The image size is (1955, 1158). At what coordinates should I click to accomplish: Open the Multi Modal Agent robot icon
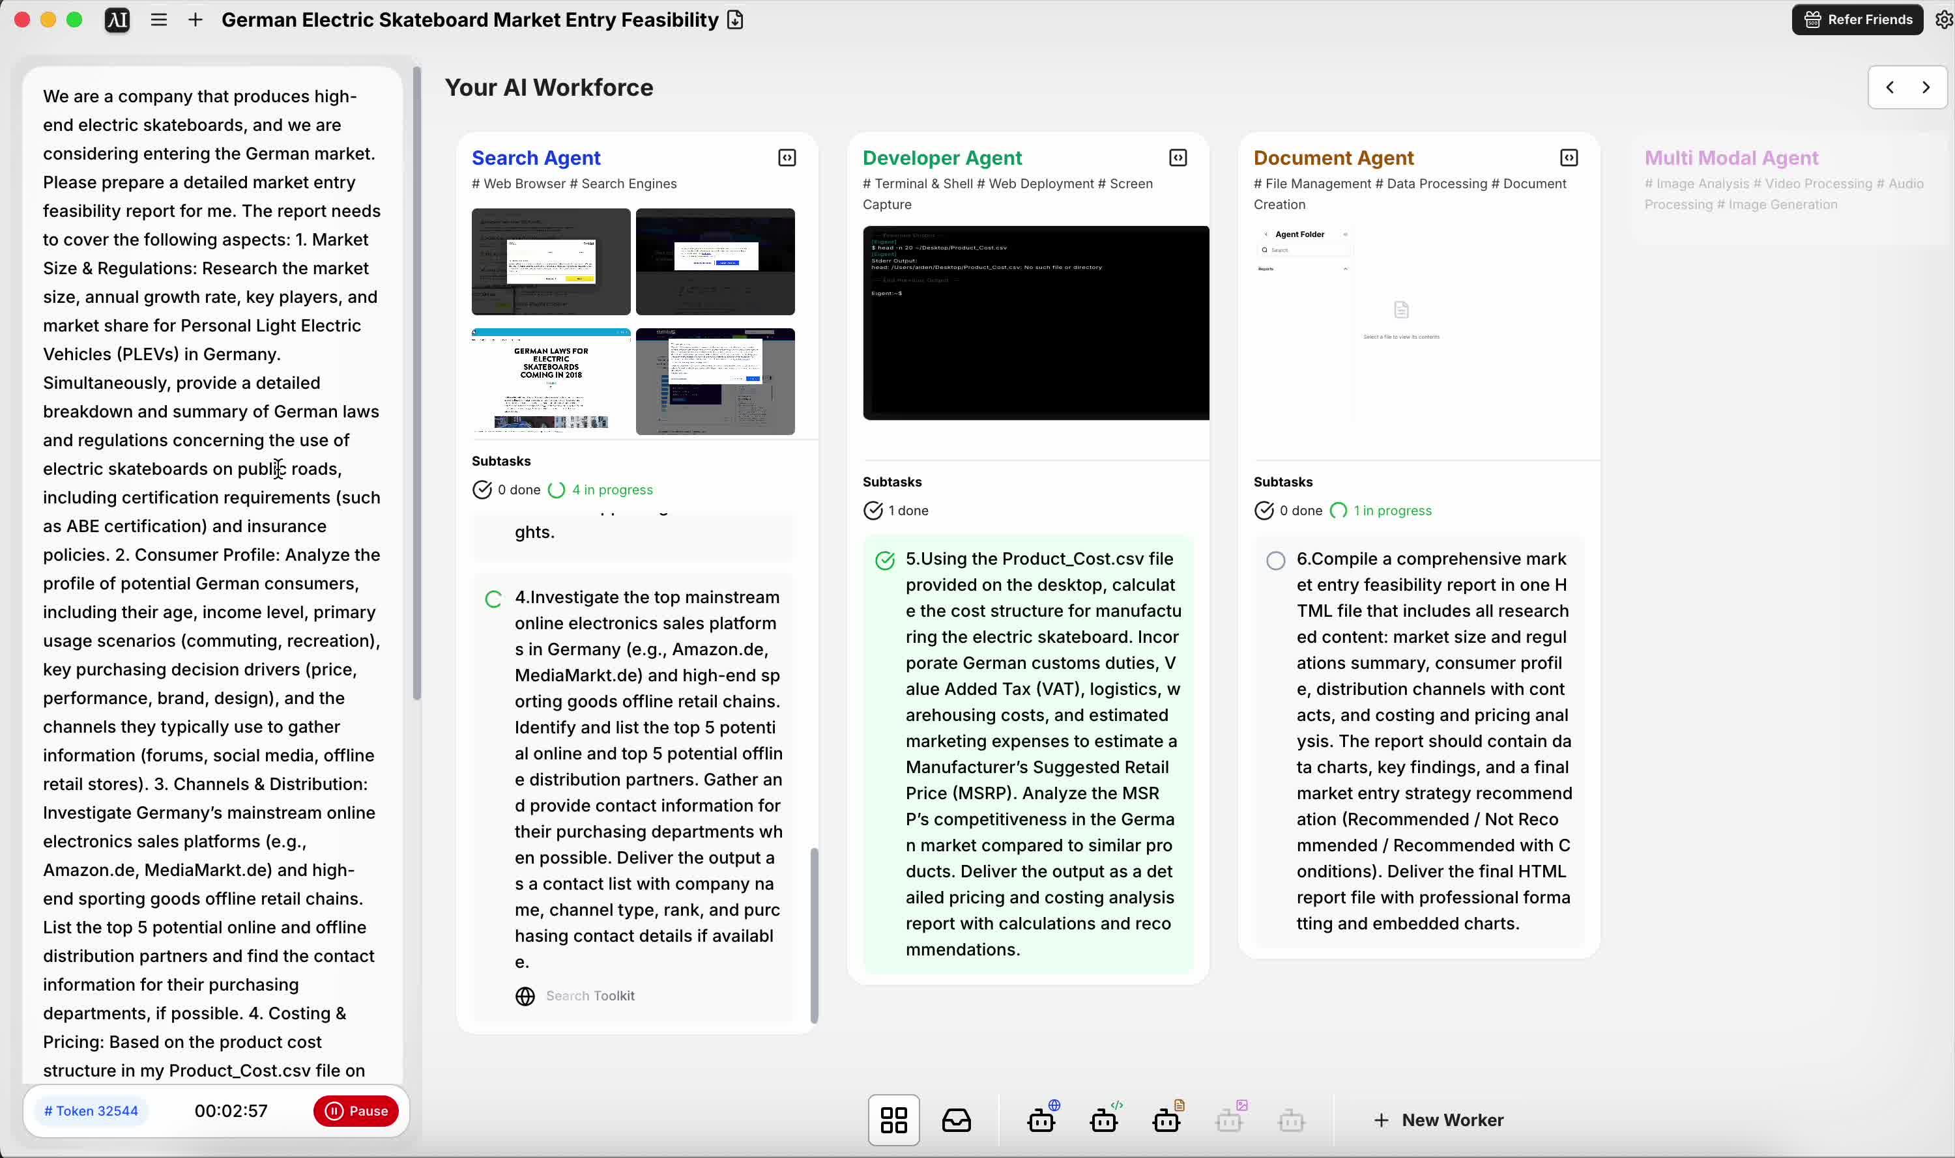click(x=1229, y=1120)
